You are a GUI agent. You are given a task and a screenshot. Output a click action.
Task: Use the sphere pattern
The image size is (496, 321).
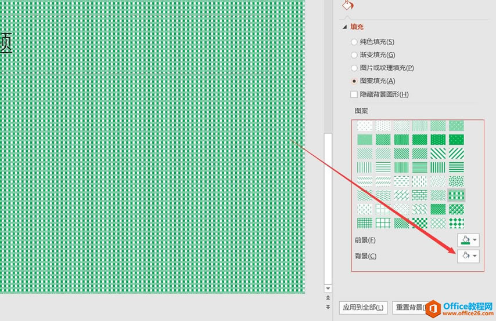457,209
